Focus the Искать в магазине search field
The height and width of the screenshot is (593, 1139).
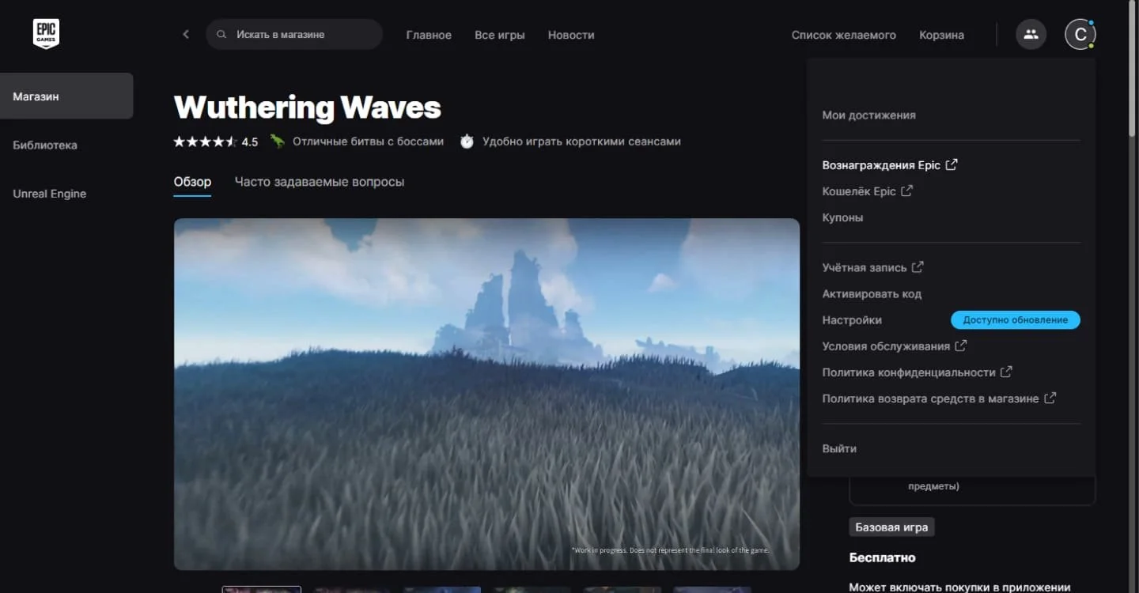(x=294, y=35)
